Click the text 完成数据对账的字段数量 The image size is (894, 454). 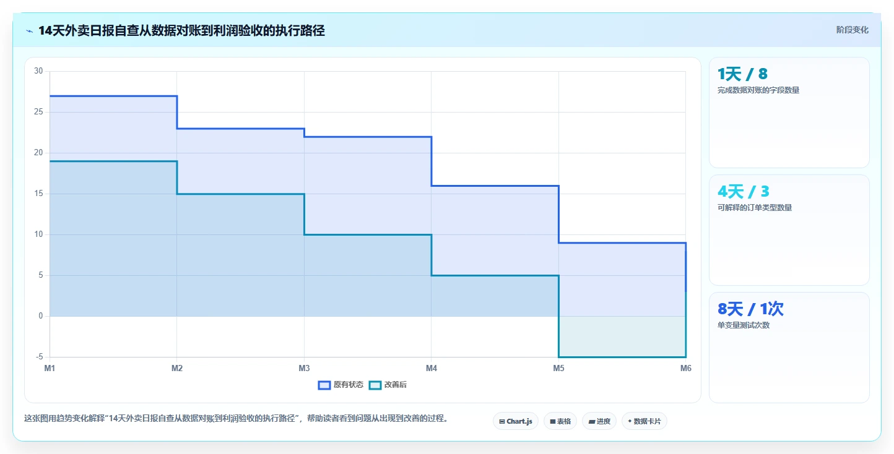point(758,90)
